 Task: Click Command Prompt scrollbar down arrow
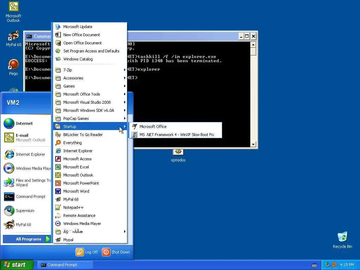(253, 144)
